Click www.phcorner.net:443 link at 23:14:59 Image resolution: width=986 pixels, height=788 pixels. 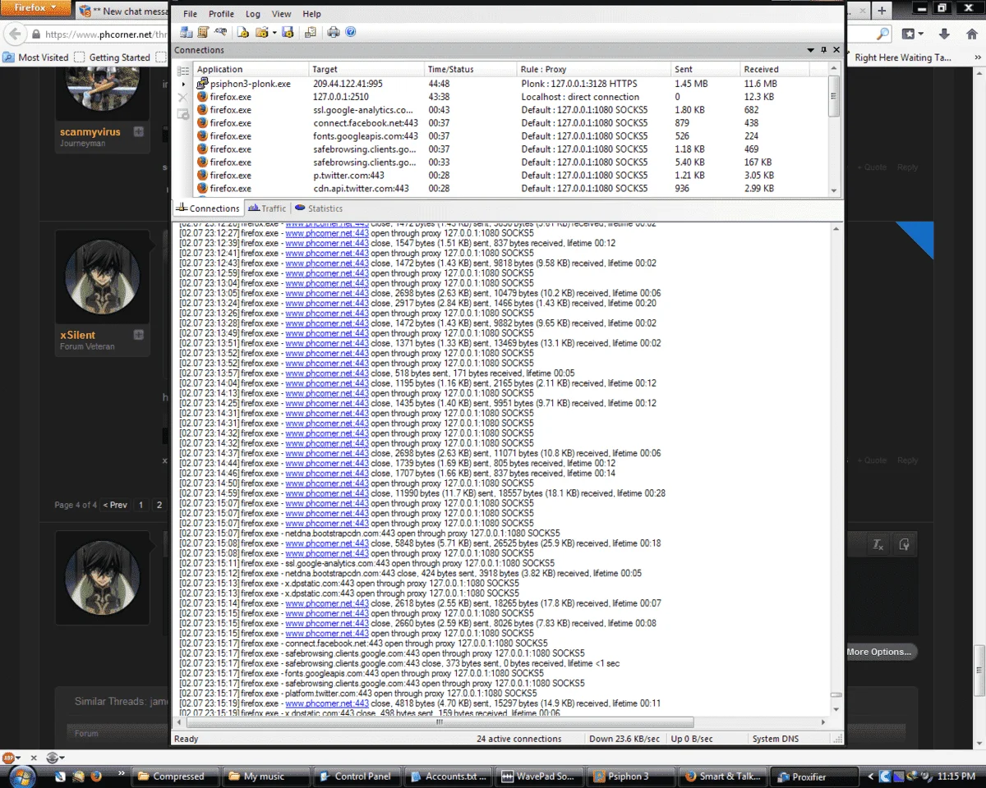(x=327, y=493)
